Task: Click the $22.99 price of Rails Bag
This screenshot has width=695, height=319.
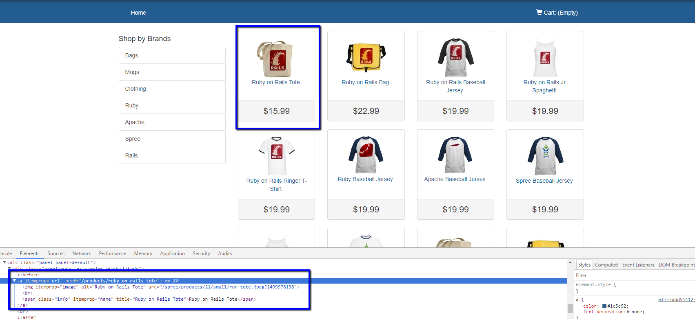Action: 366,111
